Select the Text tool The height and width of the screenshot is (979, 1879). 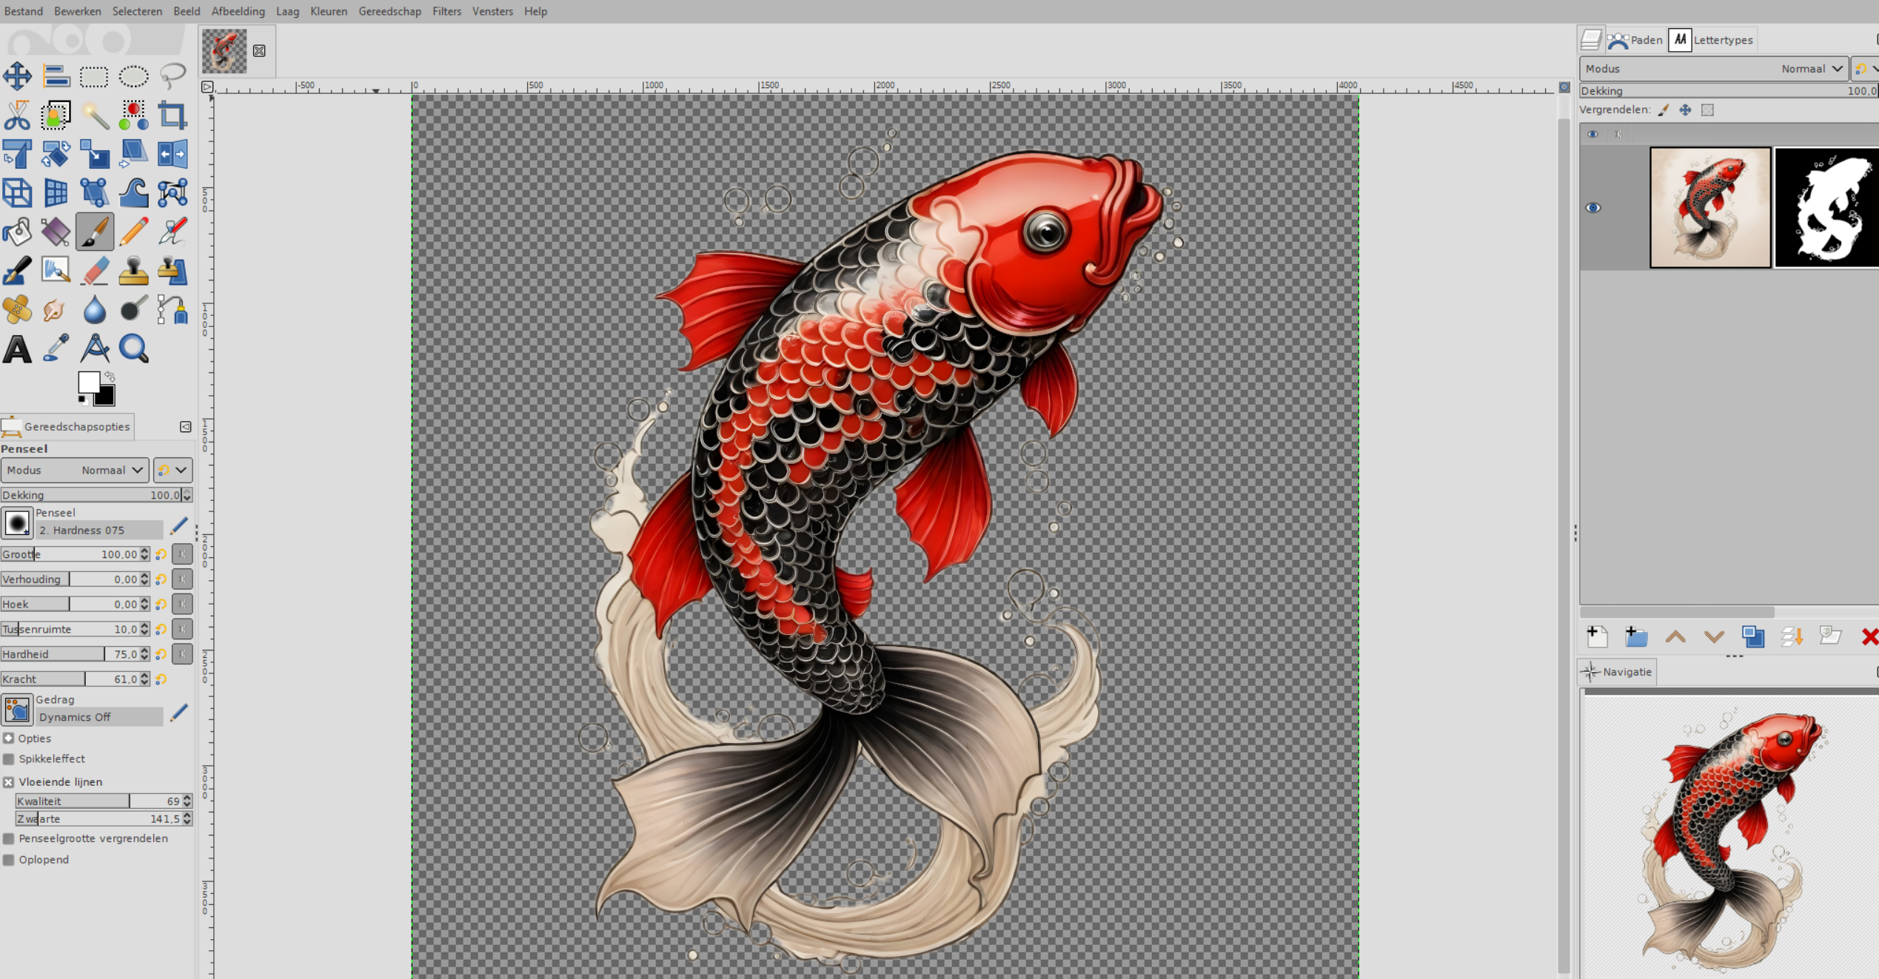point(17,349)
